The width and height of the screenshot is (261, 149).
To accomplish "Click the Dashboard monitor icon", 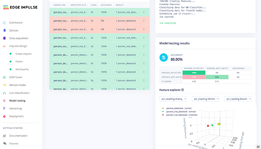I will click(x=4, y=23).
